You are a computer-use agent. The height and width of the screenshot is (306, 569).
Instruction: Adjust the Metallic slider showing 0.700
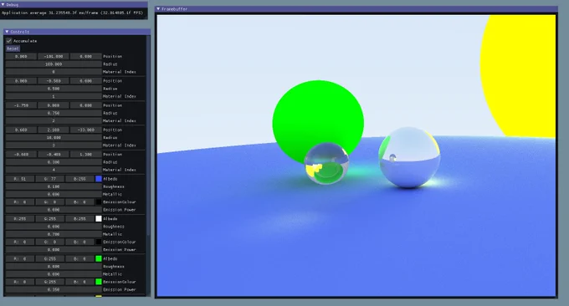click(54, 234)
